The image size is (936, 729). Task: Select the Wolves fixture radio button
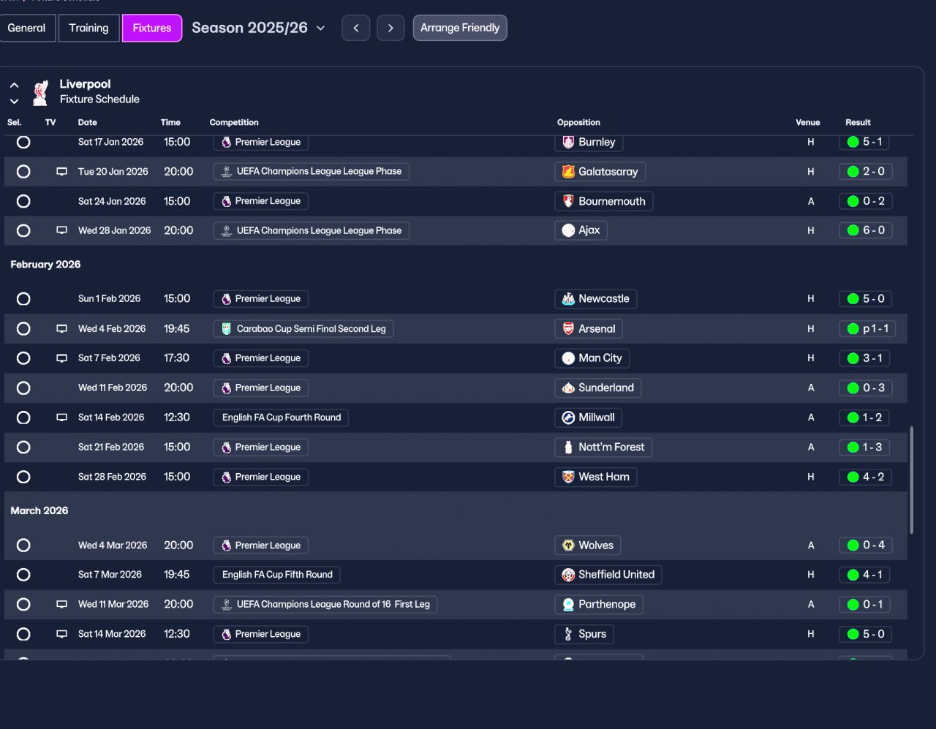click(x=23, y=545)
